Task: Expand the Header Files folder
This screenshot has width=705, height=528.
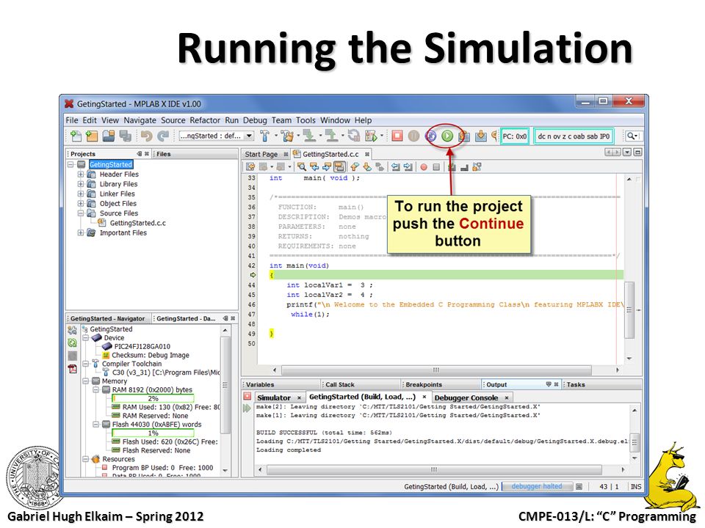Action: pyautogui.click(x=81, y=175)
